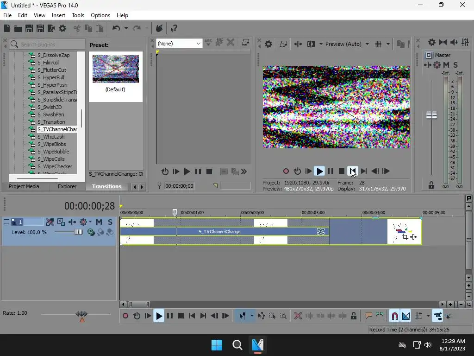The width and height of the screenshot is (474, 356).
Task: Mute video track 1 with M button
Action: (x=99, y=222)
